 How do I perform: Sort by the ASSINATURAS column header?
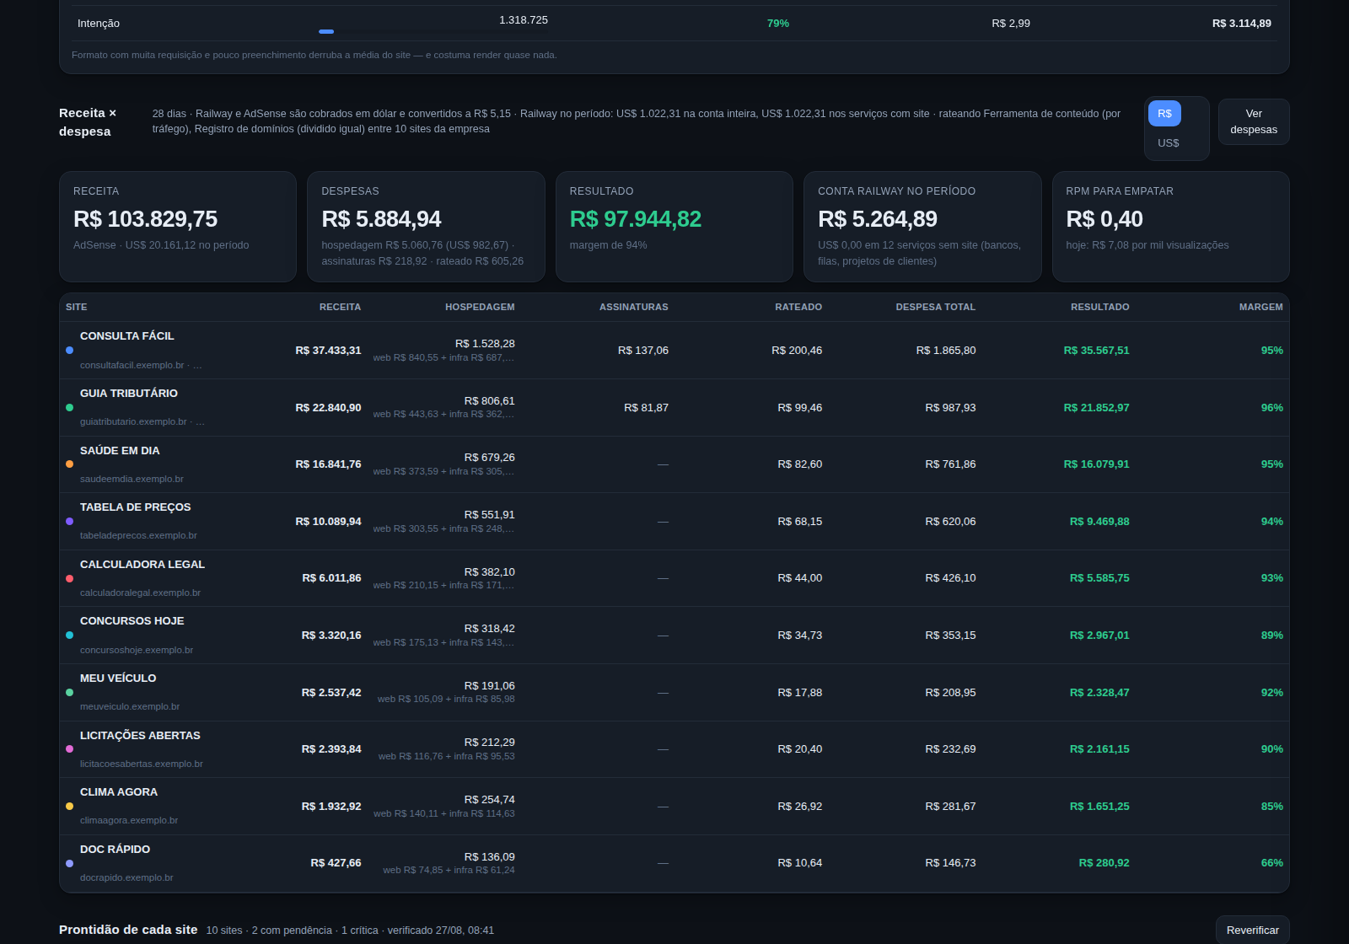click(633, 307)
